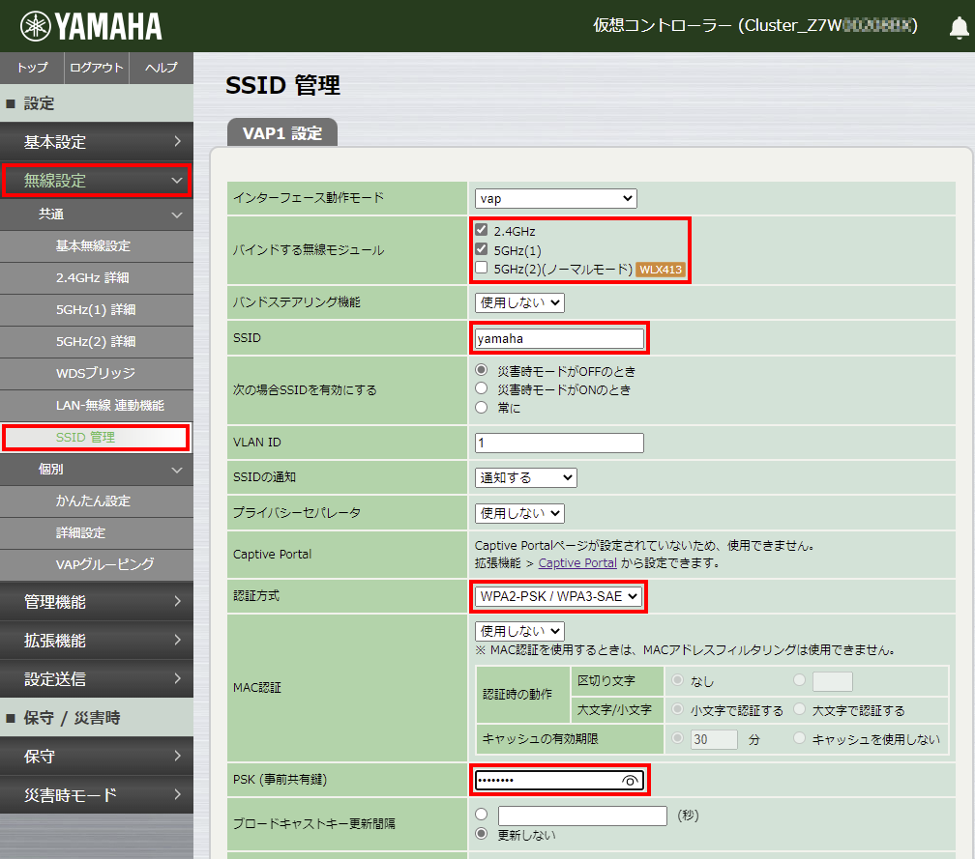Click the SSID input field showing yamaha
This screenshot has height=859, width=975.
(x=559, y=337)
